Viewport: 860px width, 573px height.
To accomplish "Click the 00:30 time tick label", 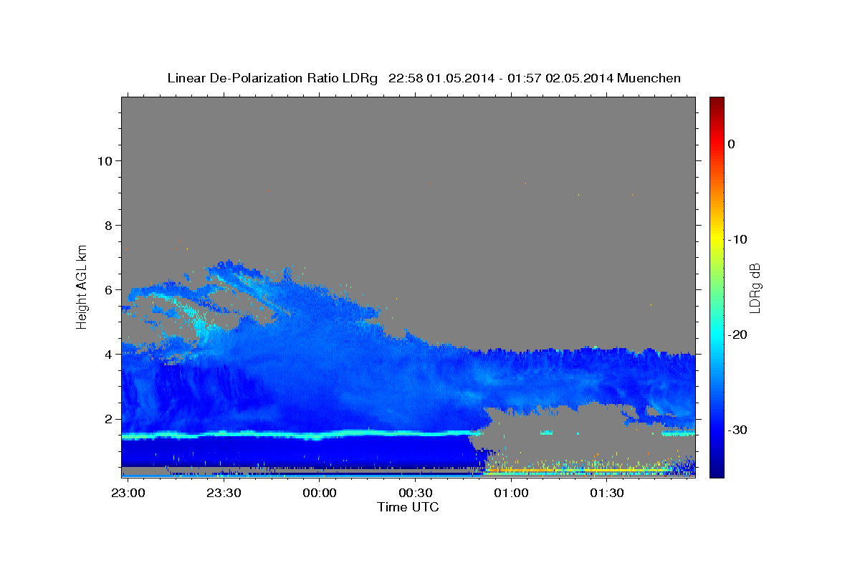I will point(415,493).
